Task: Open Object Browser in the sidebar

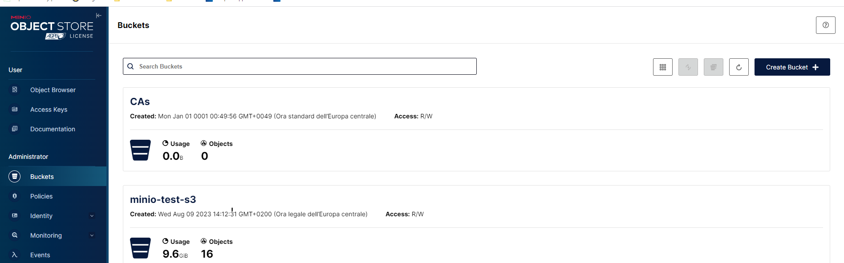Action: (53, 90)
